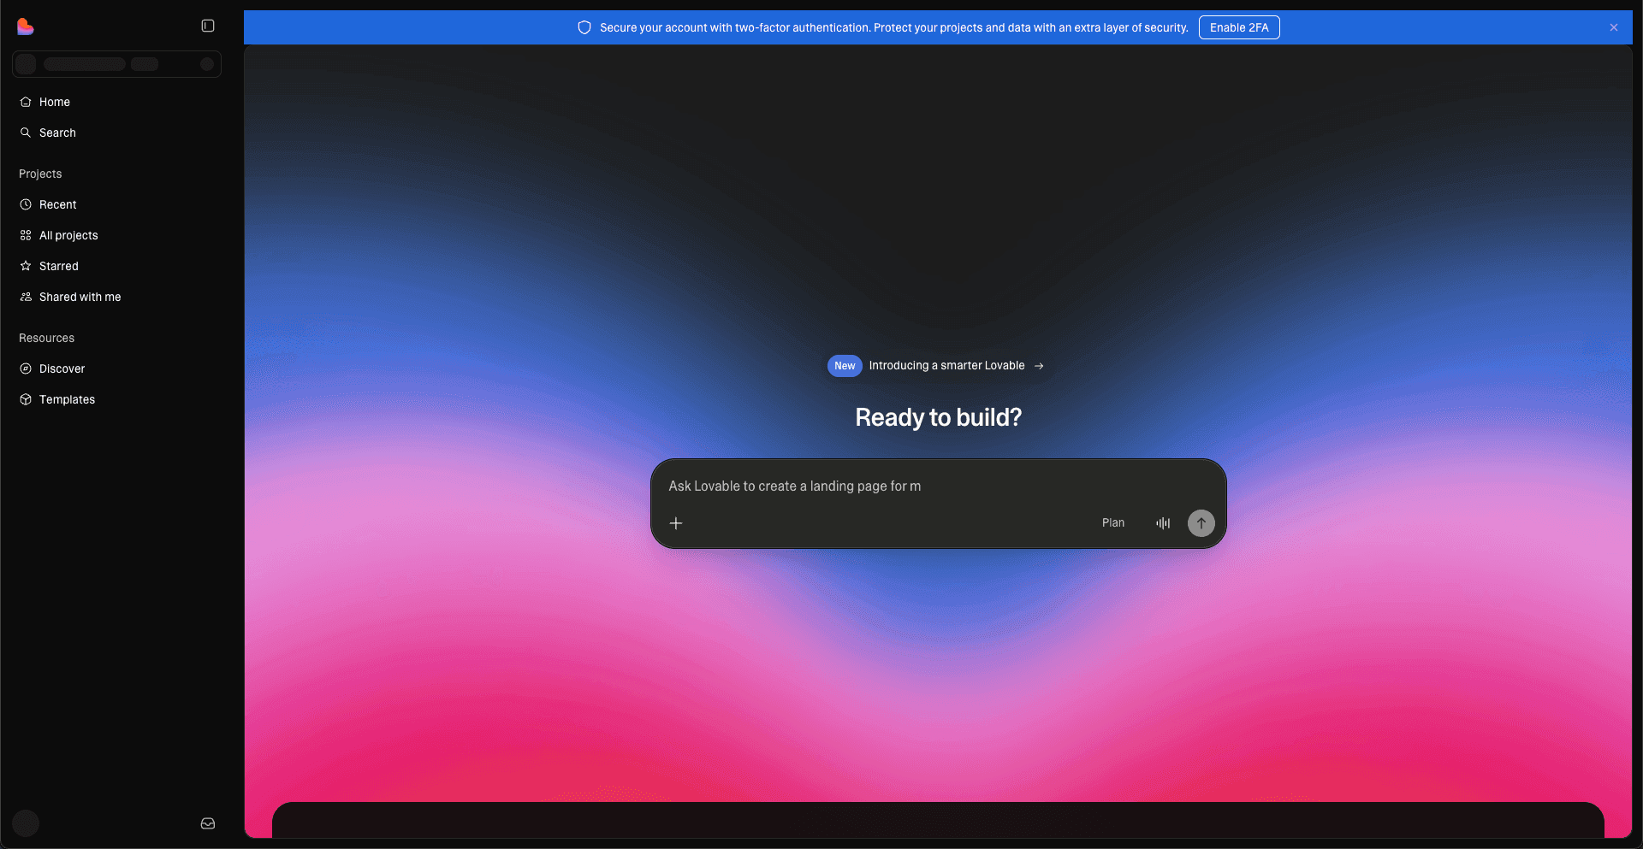1643x849 pixels.
Task: Open Search from the sidebar
Action: 57,133
